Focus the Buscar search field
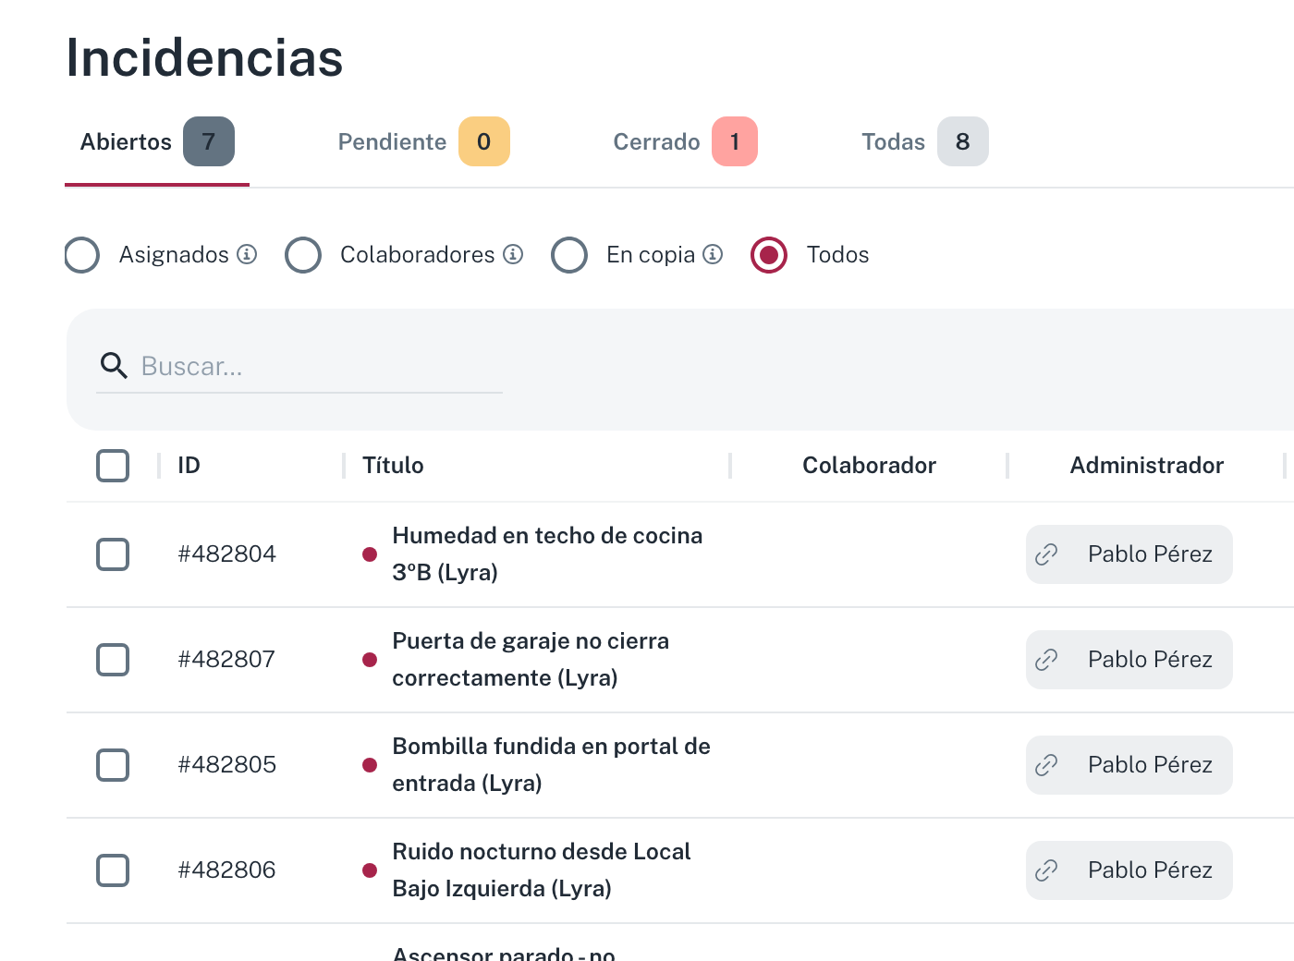 point(299,367)
